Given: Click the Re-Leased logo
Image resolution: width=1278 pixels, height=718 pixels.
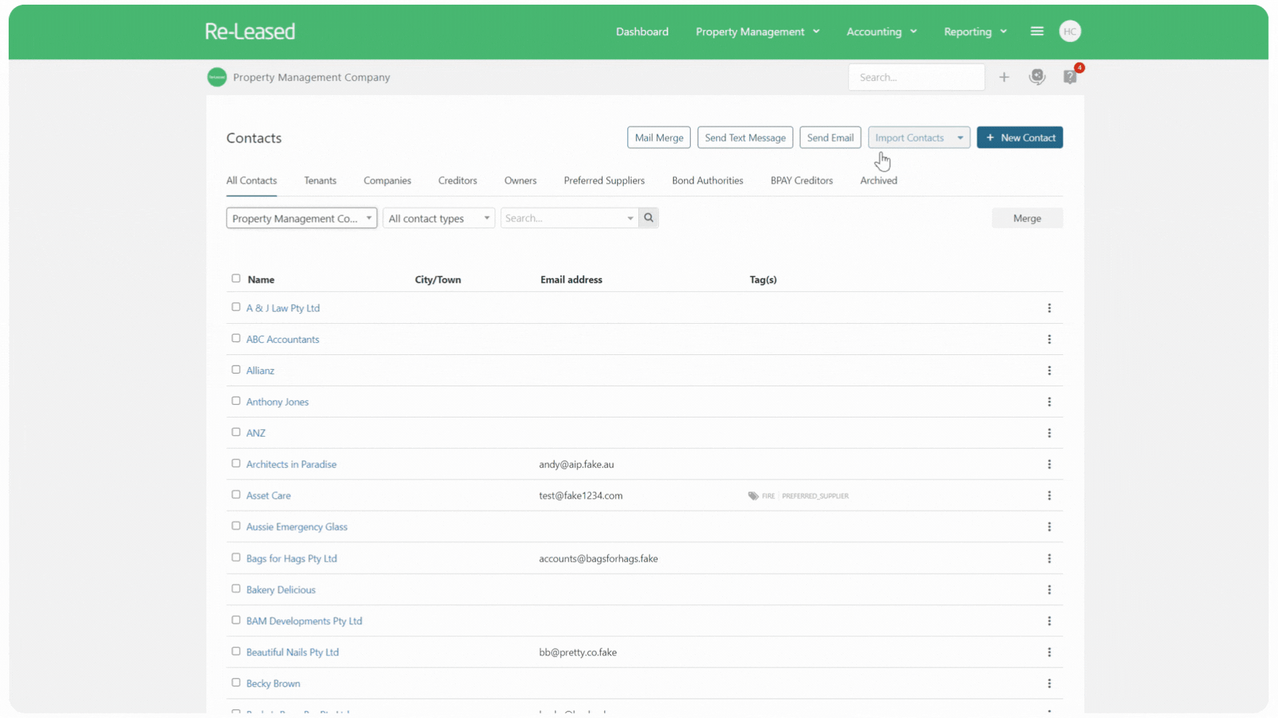Looking at the screenshot, I should pos(250,31).
